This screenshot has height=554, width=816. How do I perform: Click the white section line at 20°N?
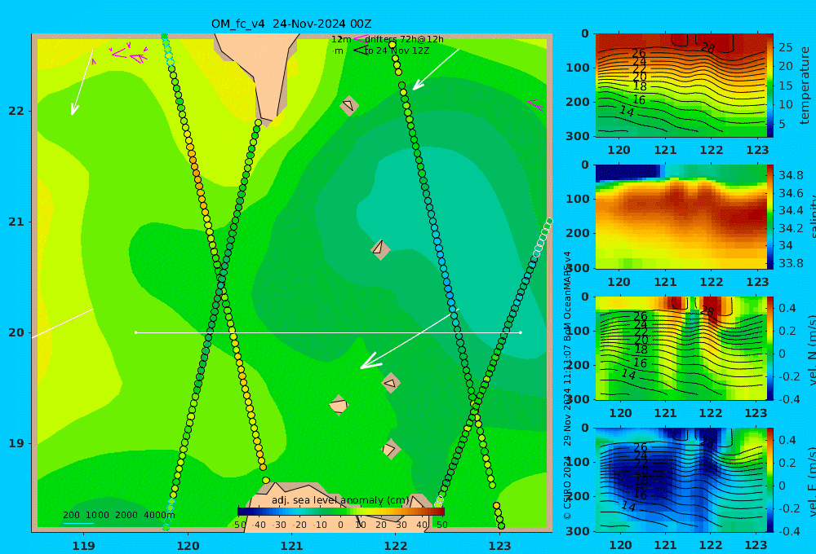pos(328,332)
